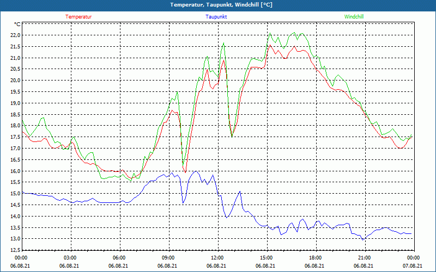Click the '21,0' y-axis value

[x=15, y=58]
